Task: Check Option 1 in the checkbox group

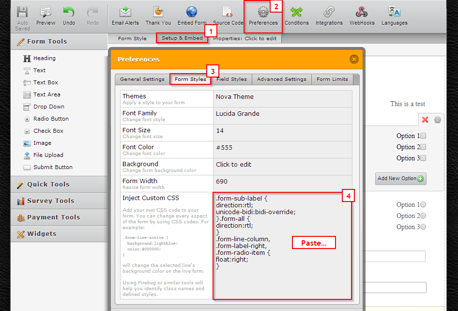Action: (x=423, y=136)
